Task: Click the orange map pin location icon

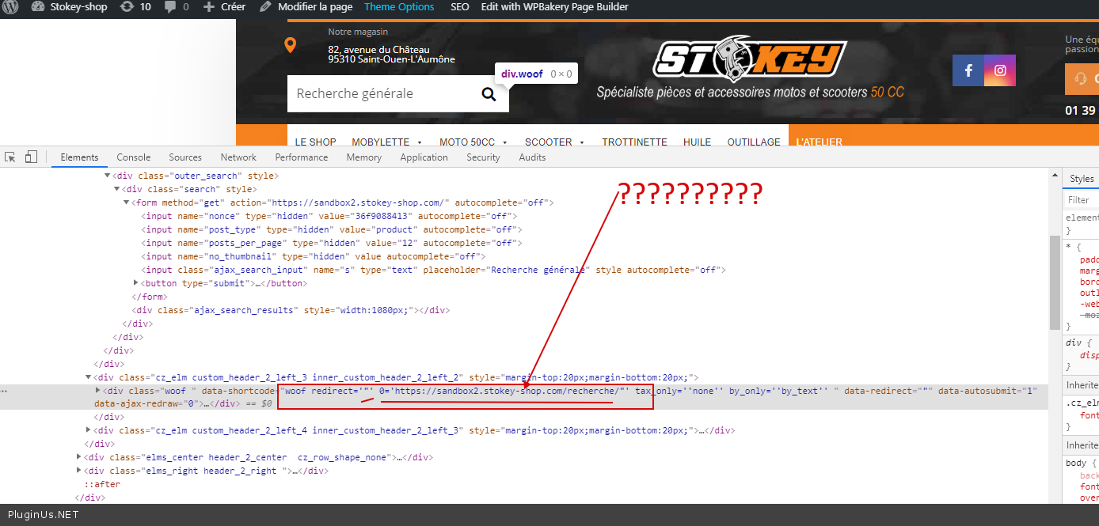Action: tap(291, 45)
